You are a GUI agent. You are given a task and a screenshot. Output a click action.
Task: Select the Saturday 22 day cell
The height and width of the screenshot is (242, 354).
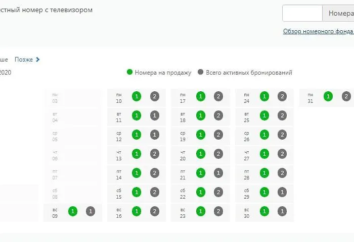click(x=183, y=193)
